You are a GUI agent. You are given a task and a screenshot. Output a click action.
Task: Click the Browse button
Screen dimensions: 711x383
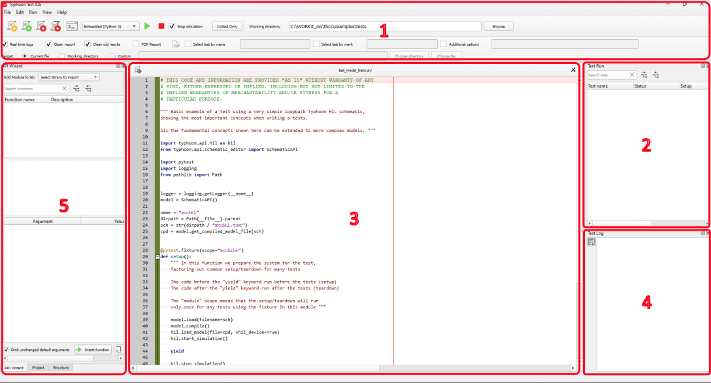click(498, 26)
